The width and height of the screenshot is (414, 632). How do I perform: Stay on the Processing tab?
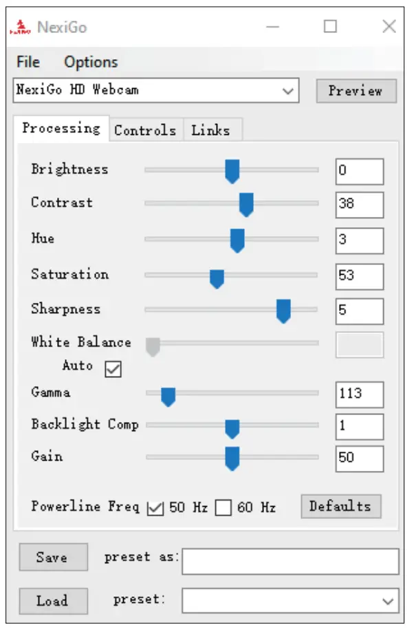point(61,128)
